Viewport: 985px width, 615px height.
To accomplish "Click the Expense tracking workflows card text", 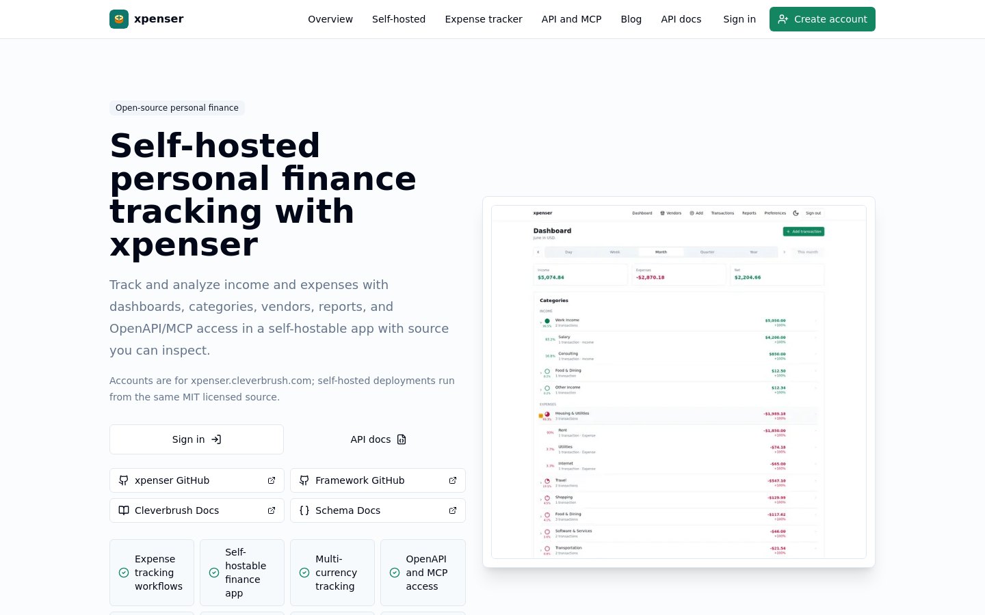I will [x=159, y=573].
